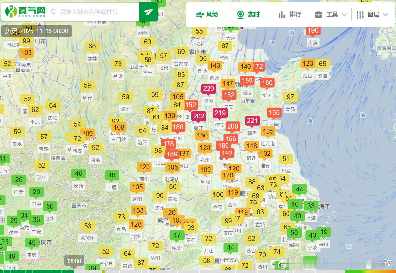Viewport: 396px width, 273px height.
Task: Select the 08:00 timeline marker
Action: [x=74, y=261]
